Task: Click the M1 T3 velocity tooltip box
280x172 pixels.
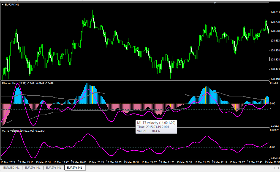Action: (x=156, y=127)
